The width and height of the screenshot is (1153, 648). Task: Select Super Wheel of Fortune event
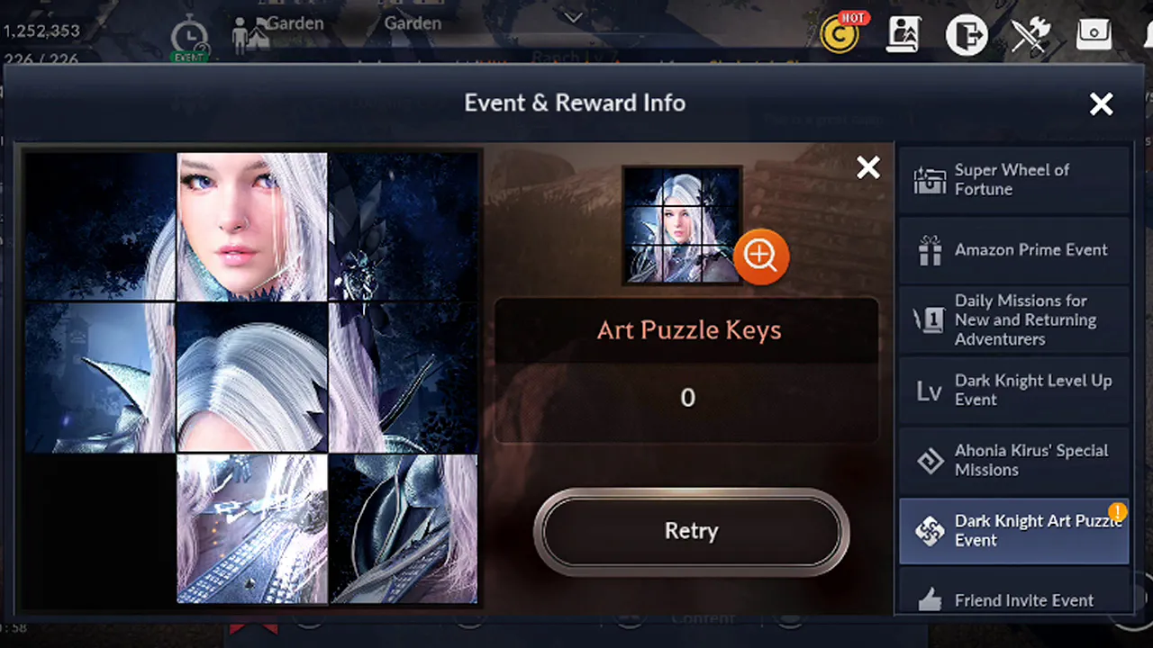pyautogui.click(x=1014, y=179)
